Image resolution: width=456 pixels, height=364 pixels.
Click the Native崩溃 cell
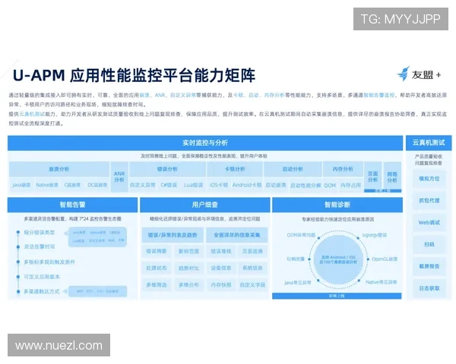click(x=47, y=185)
